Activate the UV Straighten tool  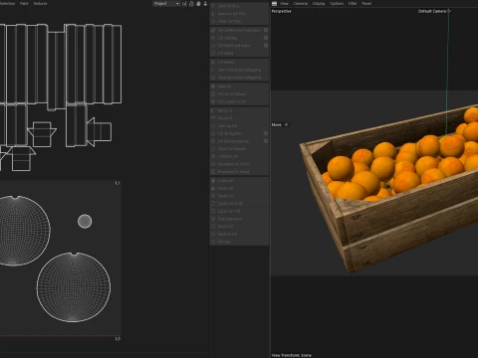pyautogui.click(x=236, y=133)
